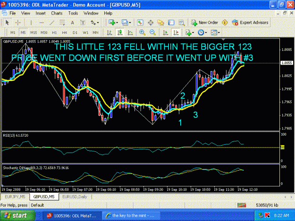Open the periods clock dropdown
Viewport: 295px width, 221px height.
pos(202,33)
